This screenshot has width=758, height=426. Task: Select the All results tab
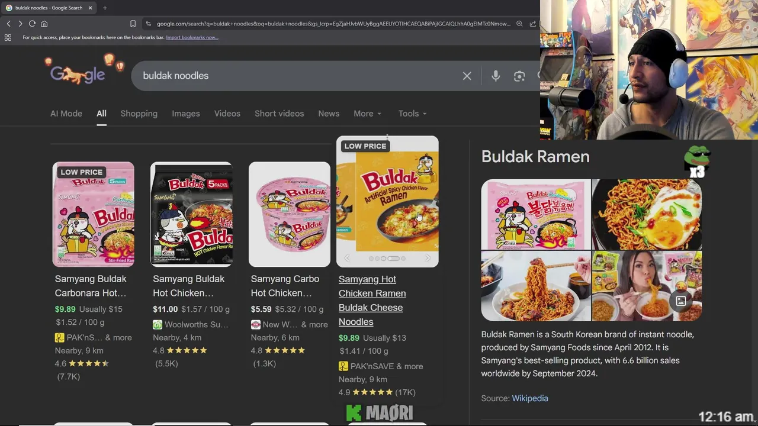pyautogui.click(x=101, y=114)
